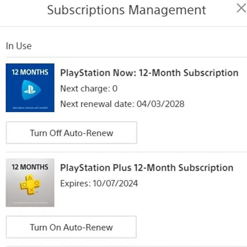247x247 pixels.
Task: Open the PlayStation Plus subscription card image
Action: pyautogui.click(x=30, y=182)
